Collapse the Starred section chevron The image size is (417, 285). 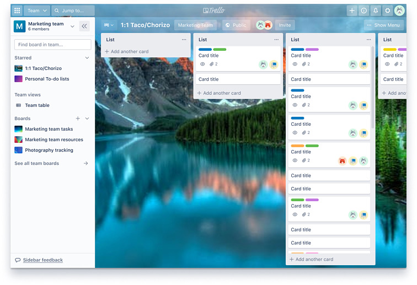[87, 58]
